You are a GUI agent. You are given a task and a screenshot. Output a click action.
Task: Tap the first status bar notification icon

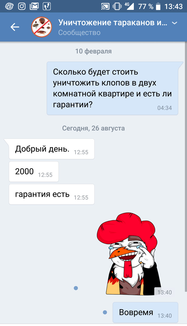click(9, 6)
